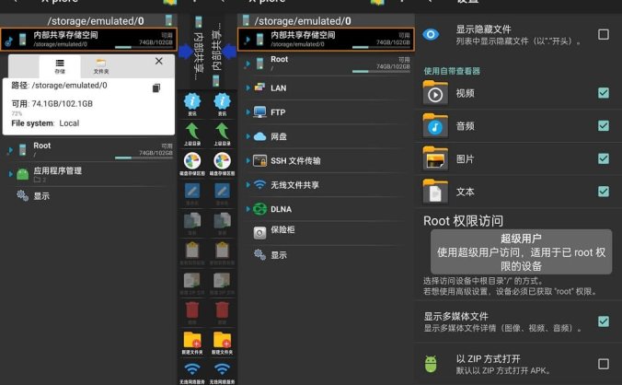Click the copy documents icon in the left toolbar column
This screenshot has height=385, width=622.
tap(192, 221)
